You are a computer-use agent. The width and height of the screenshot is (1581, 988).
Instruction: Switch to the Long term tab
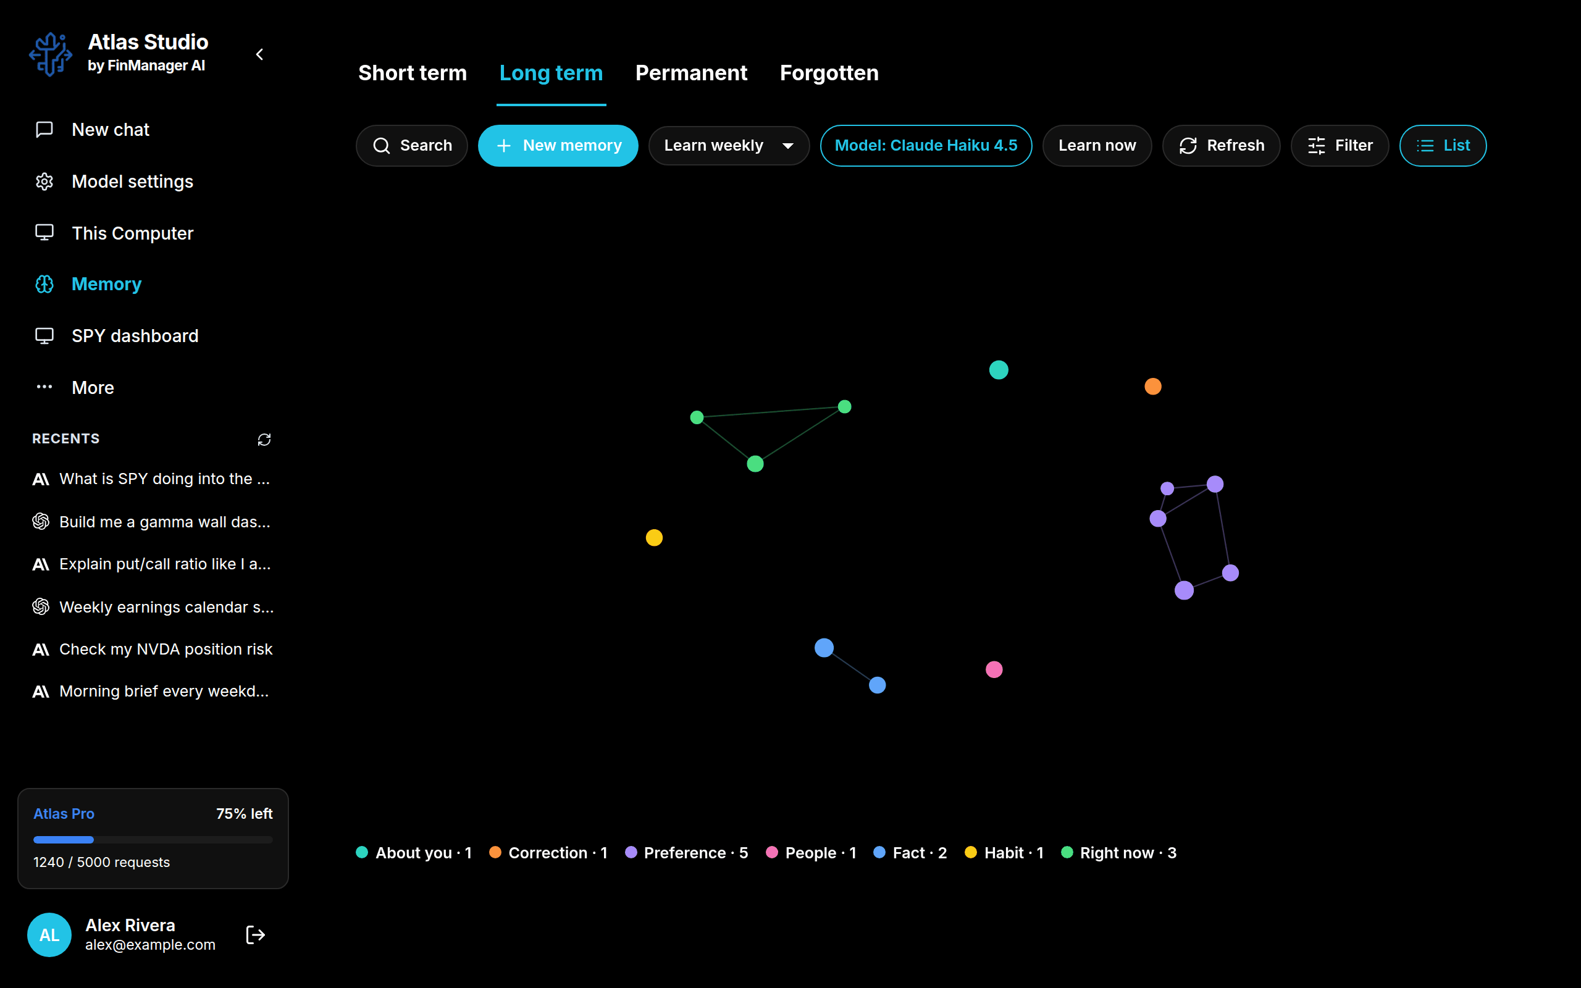pyautogui.click(x=551, y=72)
